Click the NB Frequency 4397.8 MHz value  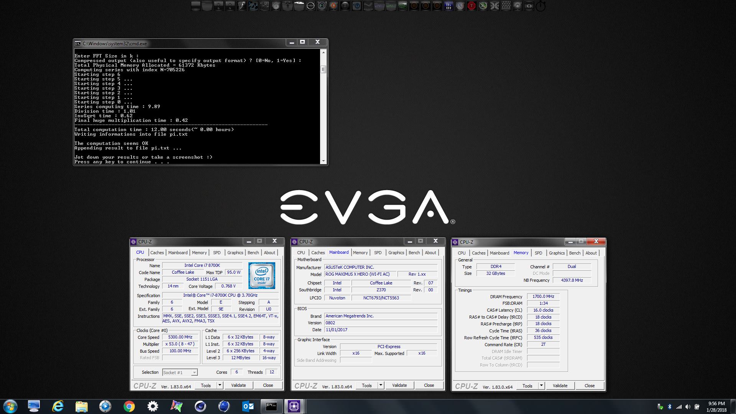tap(572, 280)
